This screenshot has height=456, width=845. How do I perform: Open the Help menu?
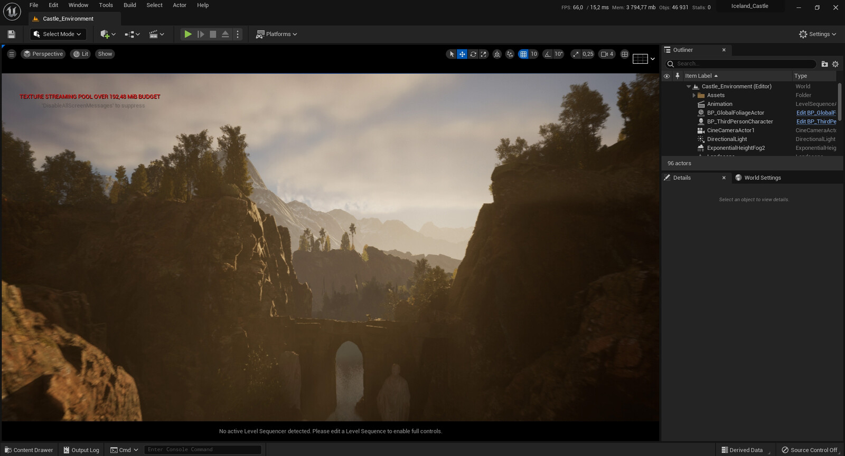click(203, 5)
